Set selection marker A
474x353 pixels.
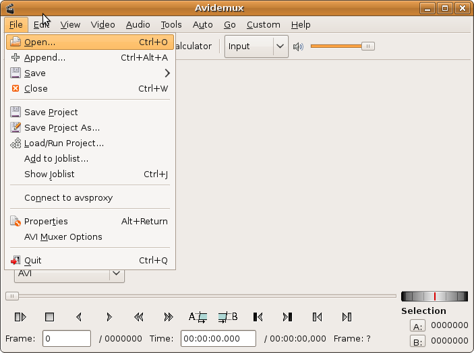point(198,317)
